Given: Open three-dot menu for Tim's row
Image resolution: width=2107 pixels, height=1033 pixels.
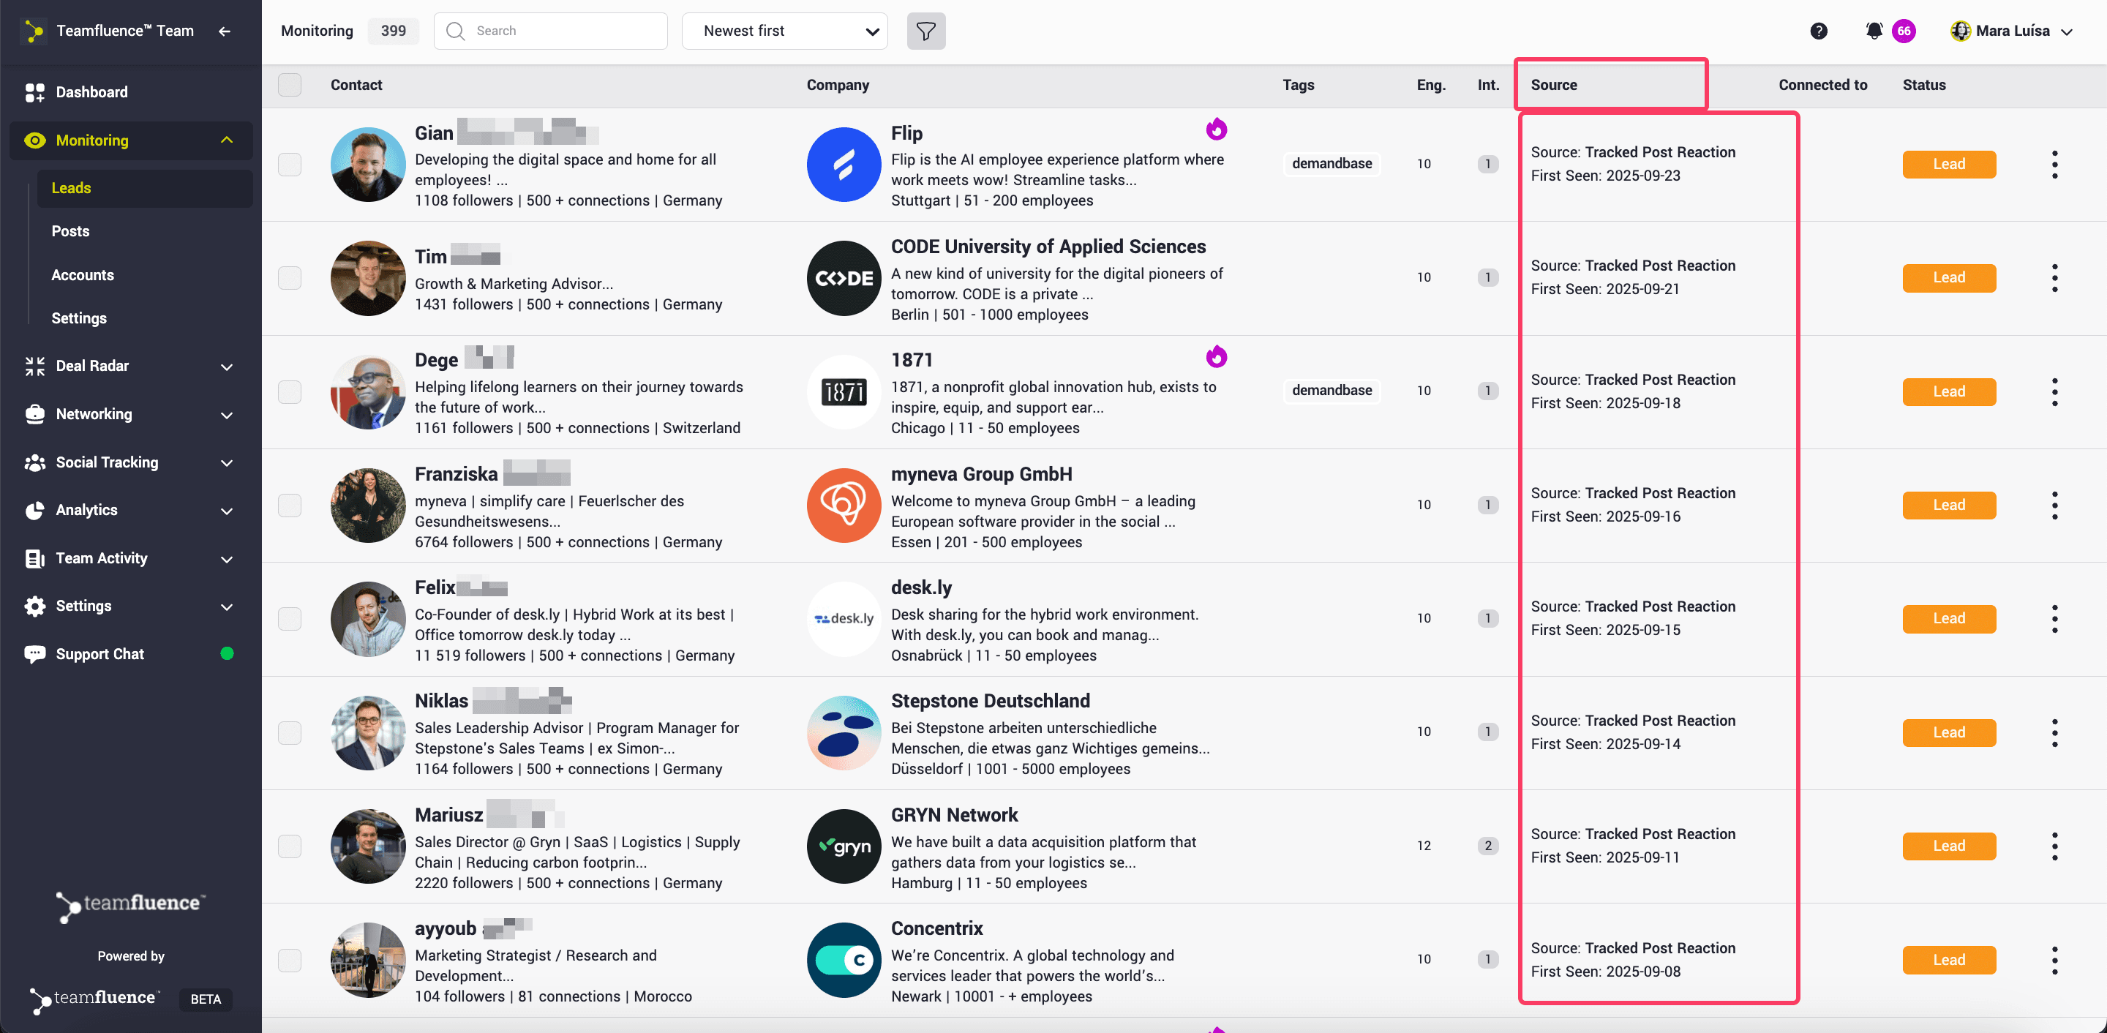Looking at the screenshot, I should pos(2054,278).
